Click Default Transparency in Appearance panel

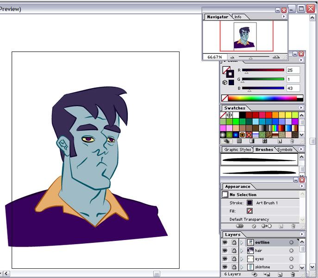pyautogui.click(x=261, y=219)
